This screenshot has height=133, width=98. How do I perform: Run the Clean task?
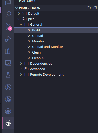(56, 52)
